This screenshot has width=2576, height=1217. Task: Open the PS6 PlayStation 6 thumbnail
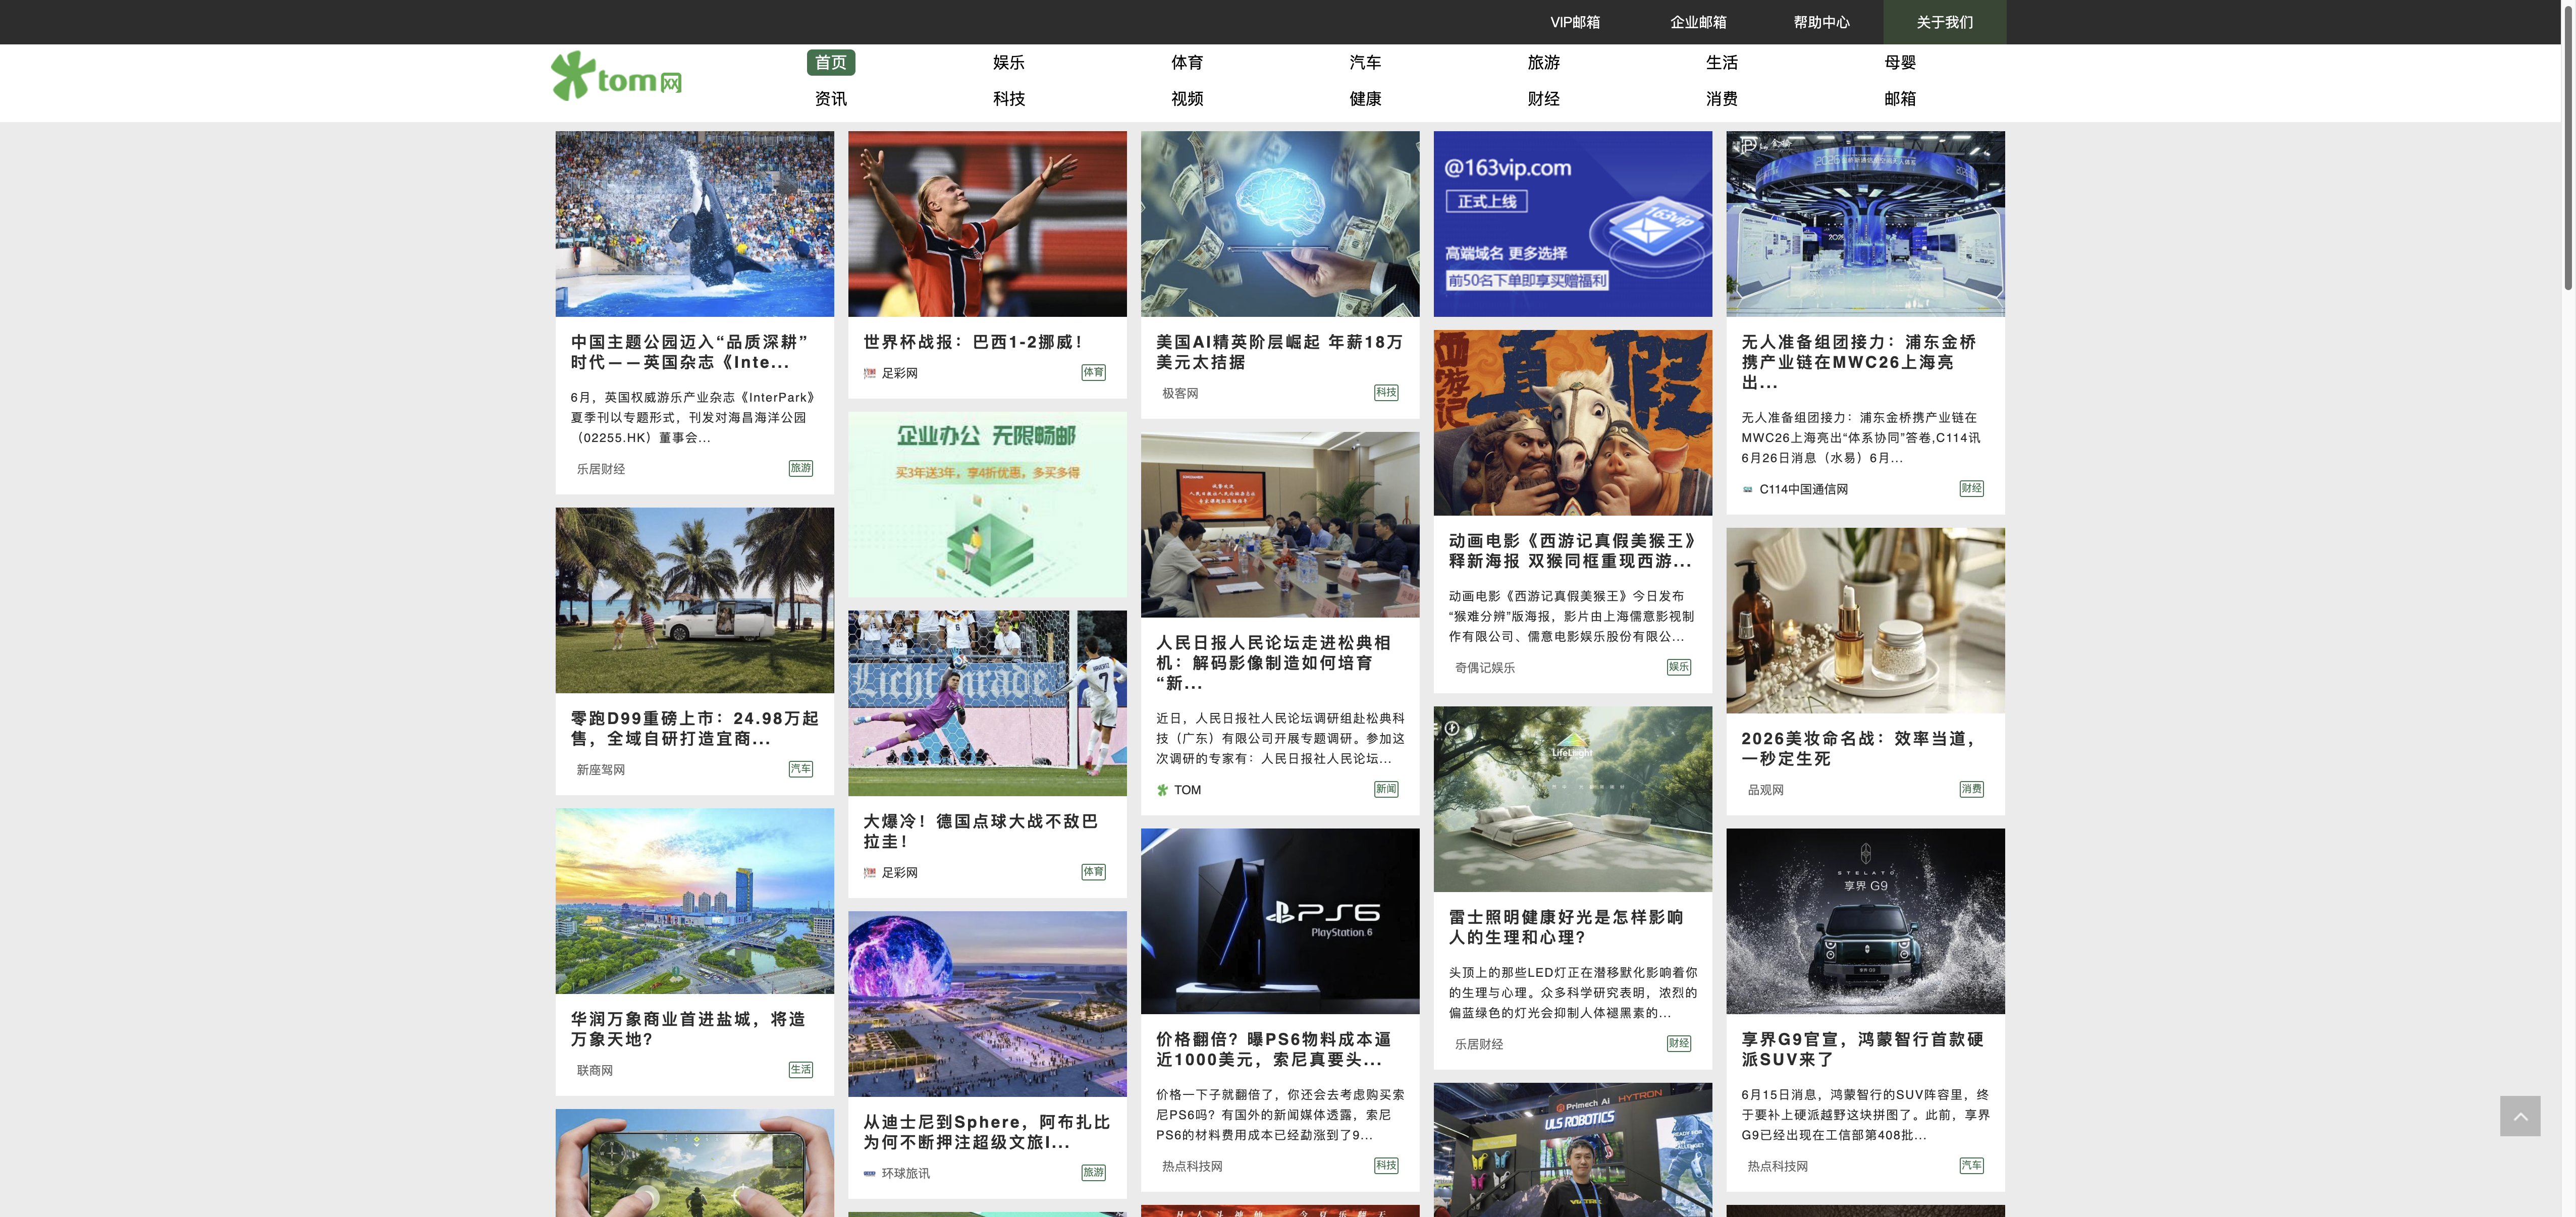click(x=1280, y=921)
